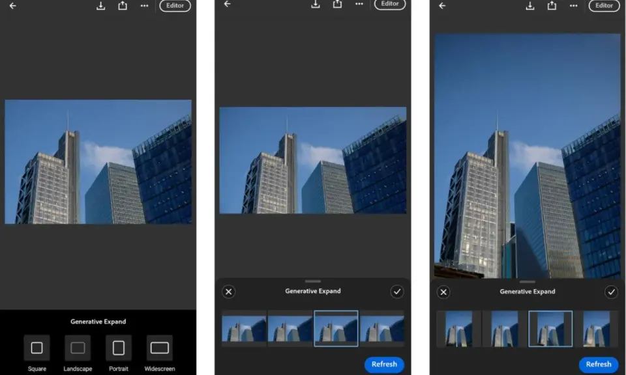Image resolution: width=626 pixels, height=375 pixels.
Task: Select the Square expand option
Action: (37, 348)
